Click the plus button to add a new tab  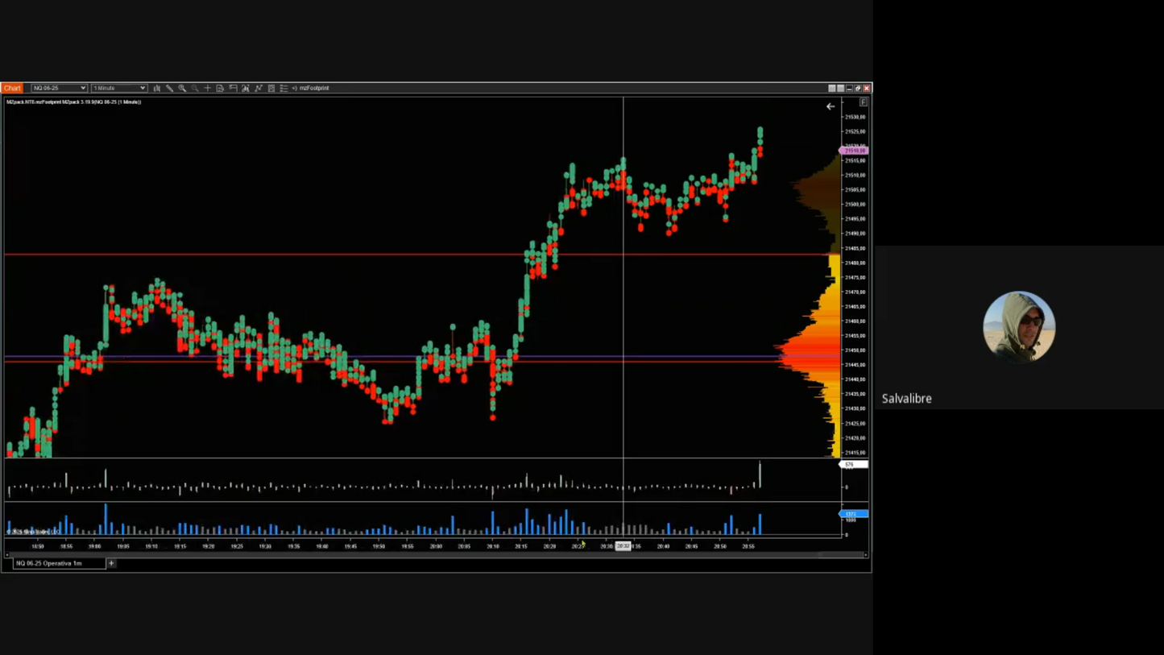click(111, 563)
